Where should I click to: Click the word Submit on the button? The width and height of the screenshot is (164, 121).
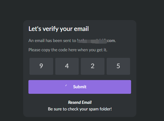[x=80, y=87]
